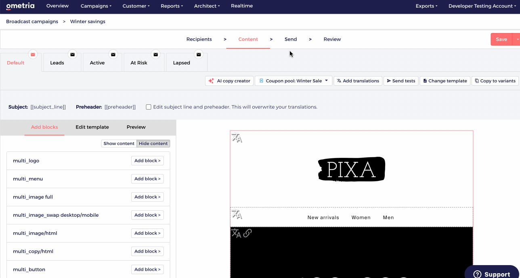Go to the Review step
Screen dimensions: 520x278
click(x=332, y=39)
